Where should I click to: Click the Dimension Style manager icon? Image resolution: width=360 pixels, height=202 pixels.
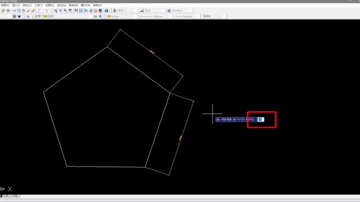click(142, 11)
